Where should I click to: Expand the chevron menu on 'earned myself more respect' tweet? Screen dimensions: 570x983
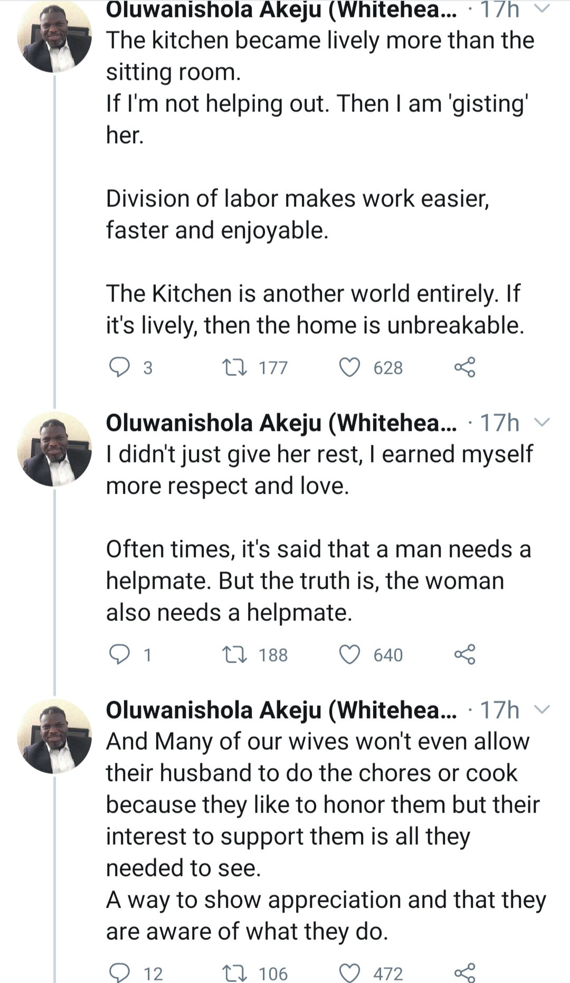tap(542, 422)
